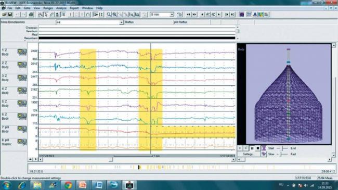Click the stop button under 3D view

click(258, 148)
